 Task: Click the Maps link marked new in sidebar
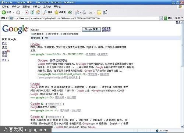[4, 52]
